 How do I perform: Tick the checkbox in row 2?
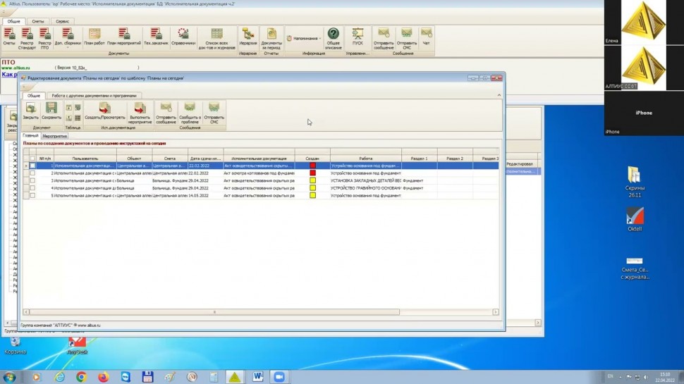(32, 173)
